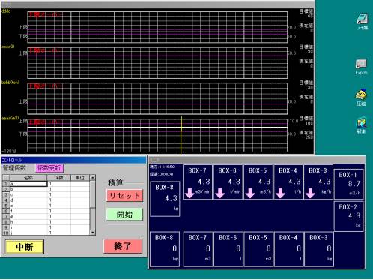Click the down arrow in BOX-6 tile
Viewport: 373px width, 280px height.
pyautogui.click(x=220, y=194)
